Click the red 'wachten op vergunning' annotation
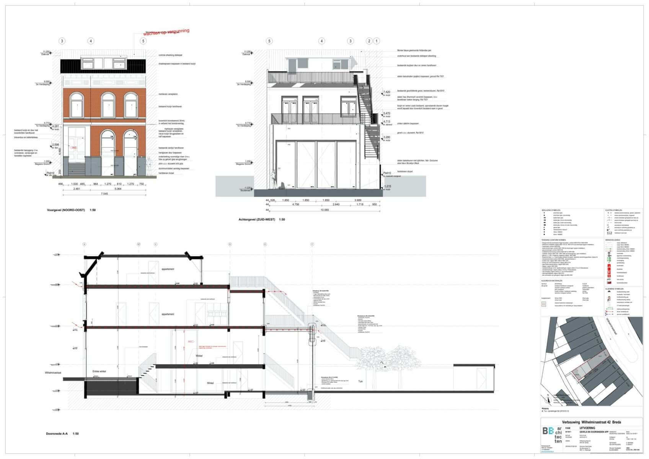649x459 pixels. click(x=166, y=33)
